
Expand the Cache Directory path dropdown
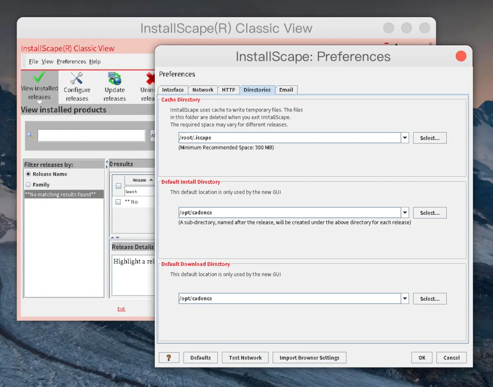tap(404, 138)
